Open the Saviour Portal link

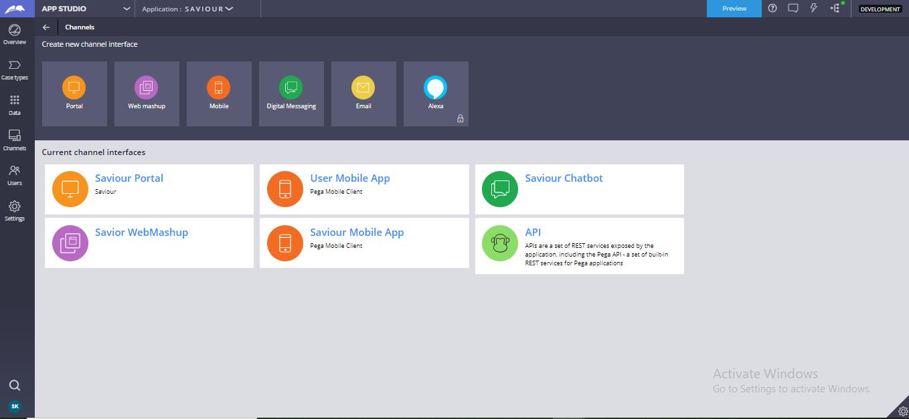(129, 178)
